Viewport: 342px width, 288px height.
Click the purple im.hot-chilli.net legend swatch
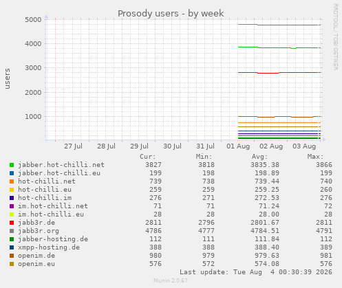(12, 206)
